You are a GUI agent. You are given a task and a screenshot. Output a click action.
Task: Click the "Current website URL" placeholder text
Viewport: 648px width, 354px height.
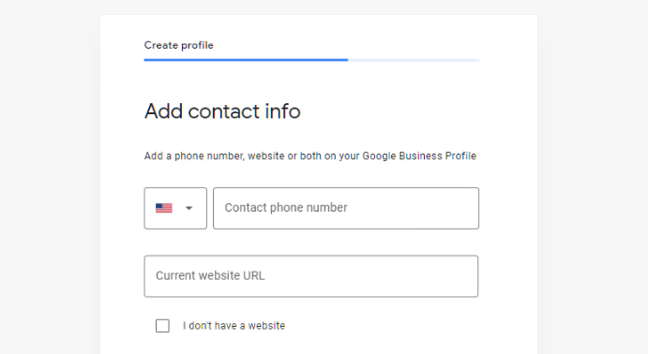(210, 275)
